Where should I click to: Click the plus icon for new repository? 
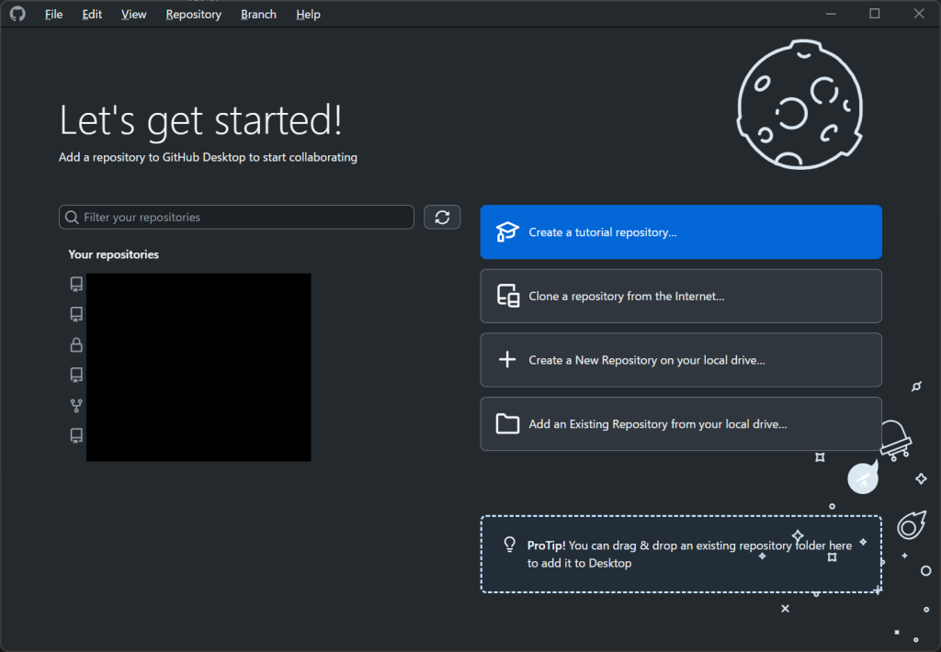pos(507,360)
